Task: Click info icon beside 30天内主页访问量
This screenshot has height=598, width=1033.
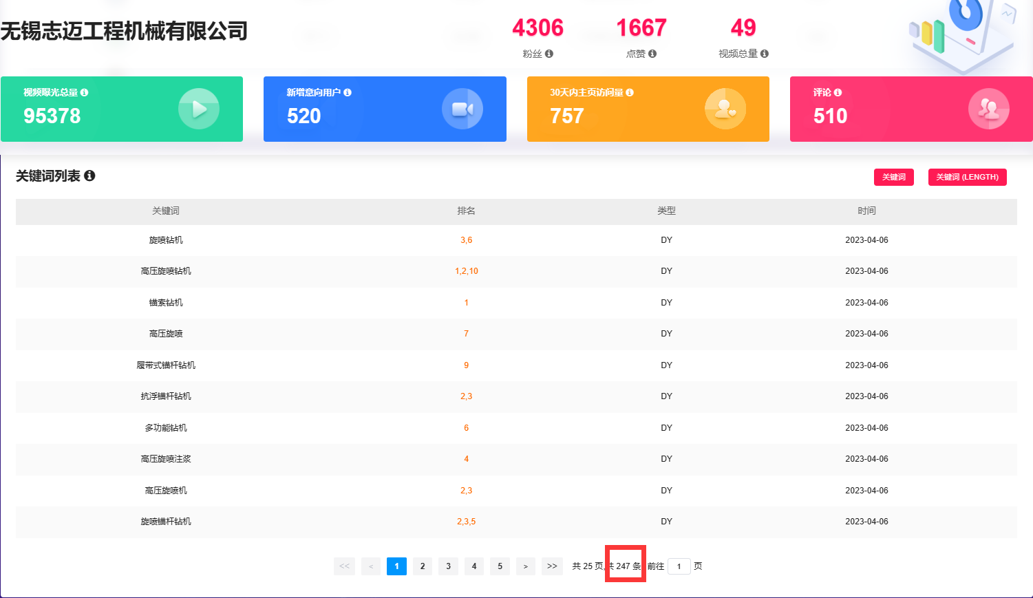Action: [x=630, y=92]
